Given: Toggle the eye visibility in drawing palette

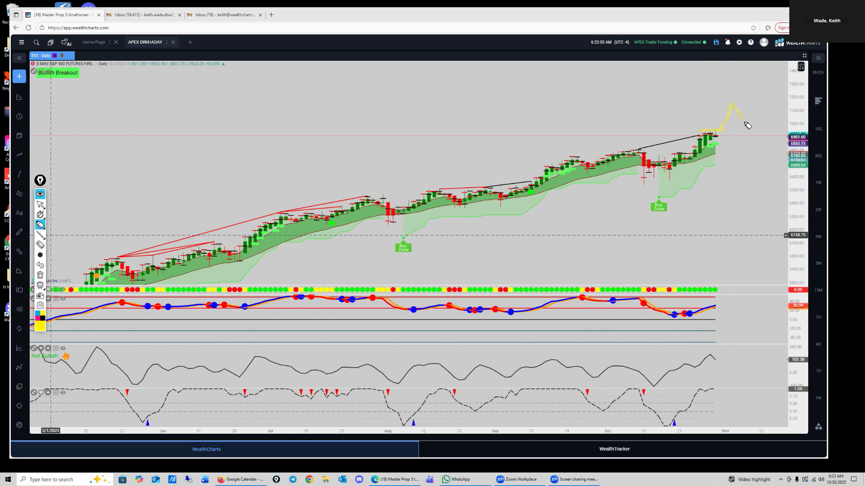Looking at the screenshot, I should pos(40,194).
